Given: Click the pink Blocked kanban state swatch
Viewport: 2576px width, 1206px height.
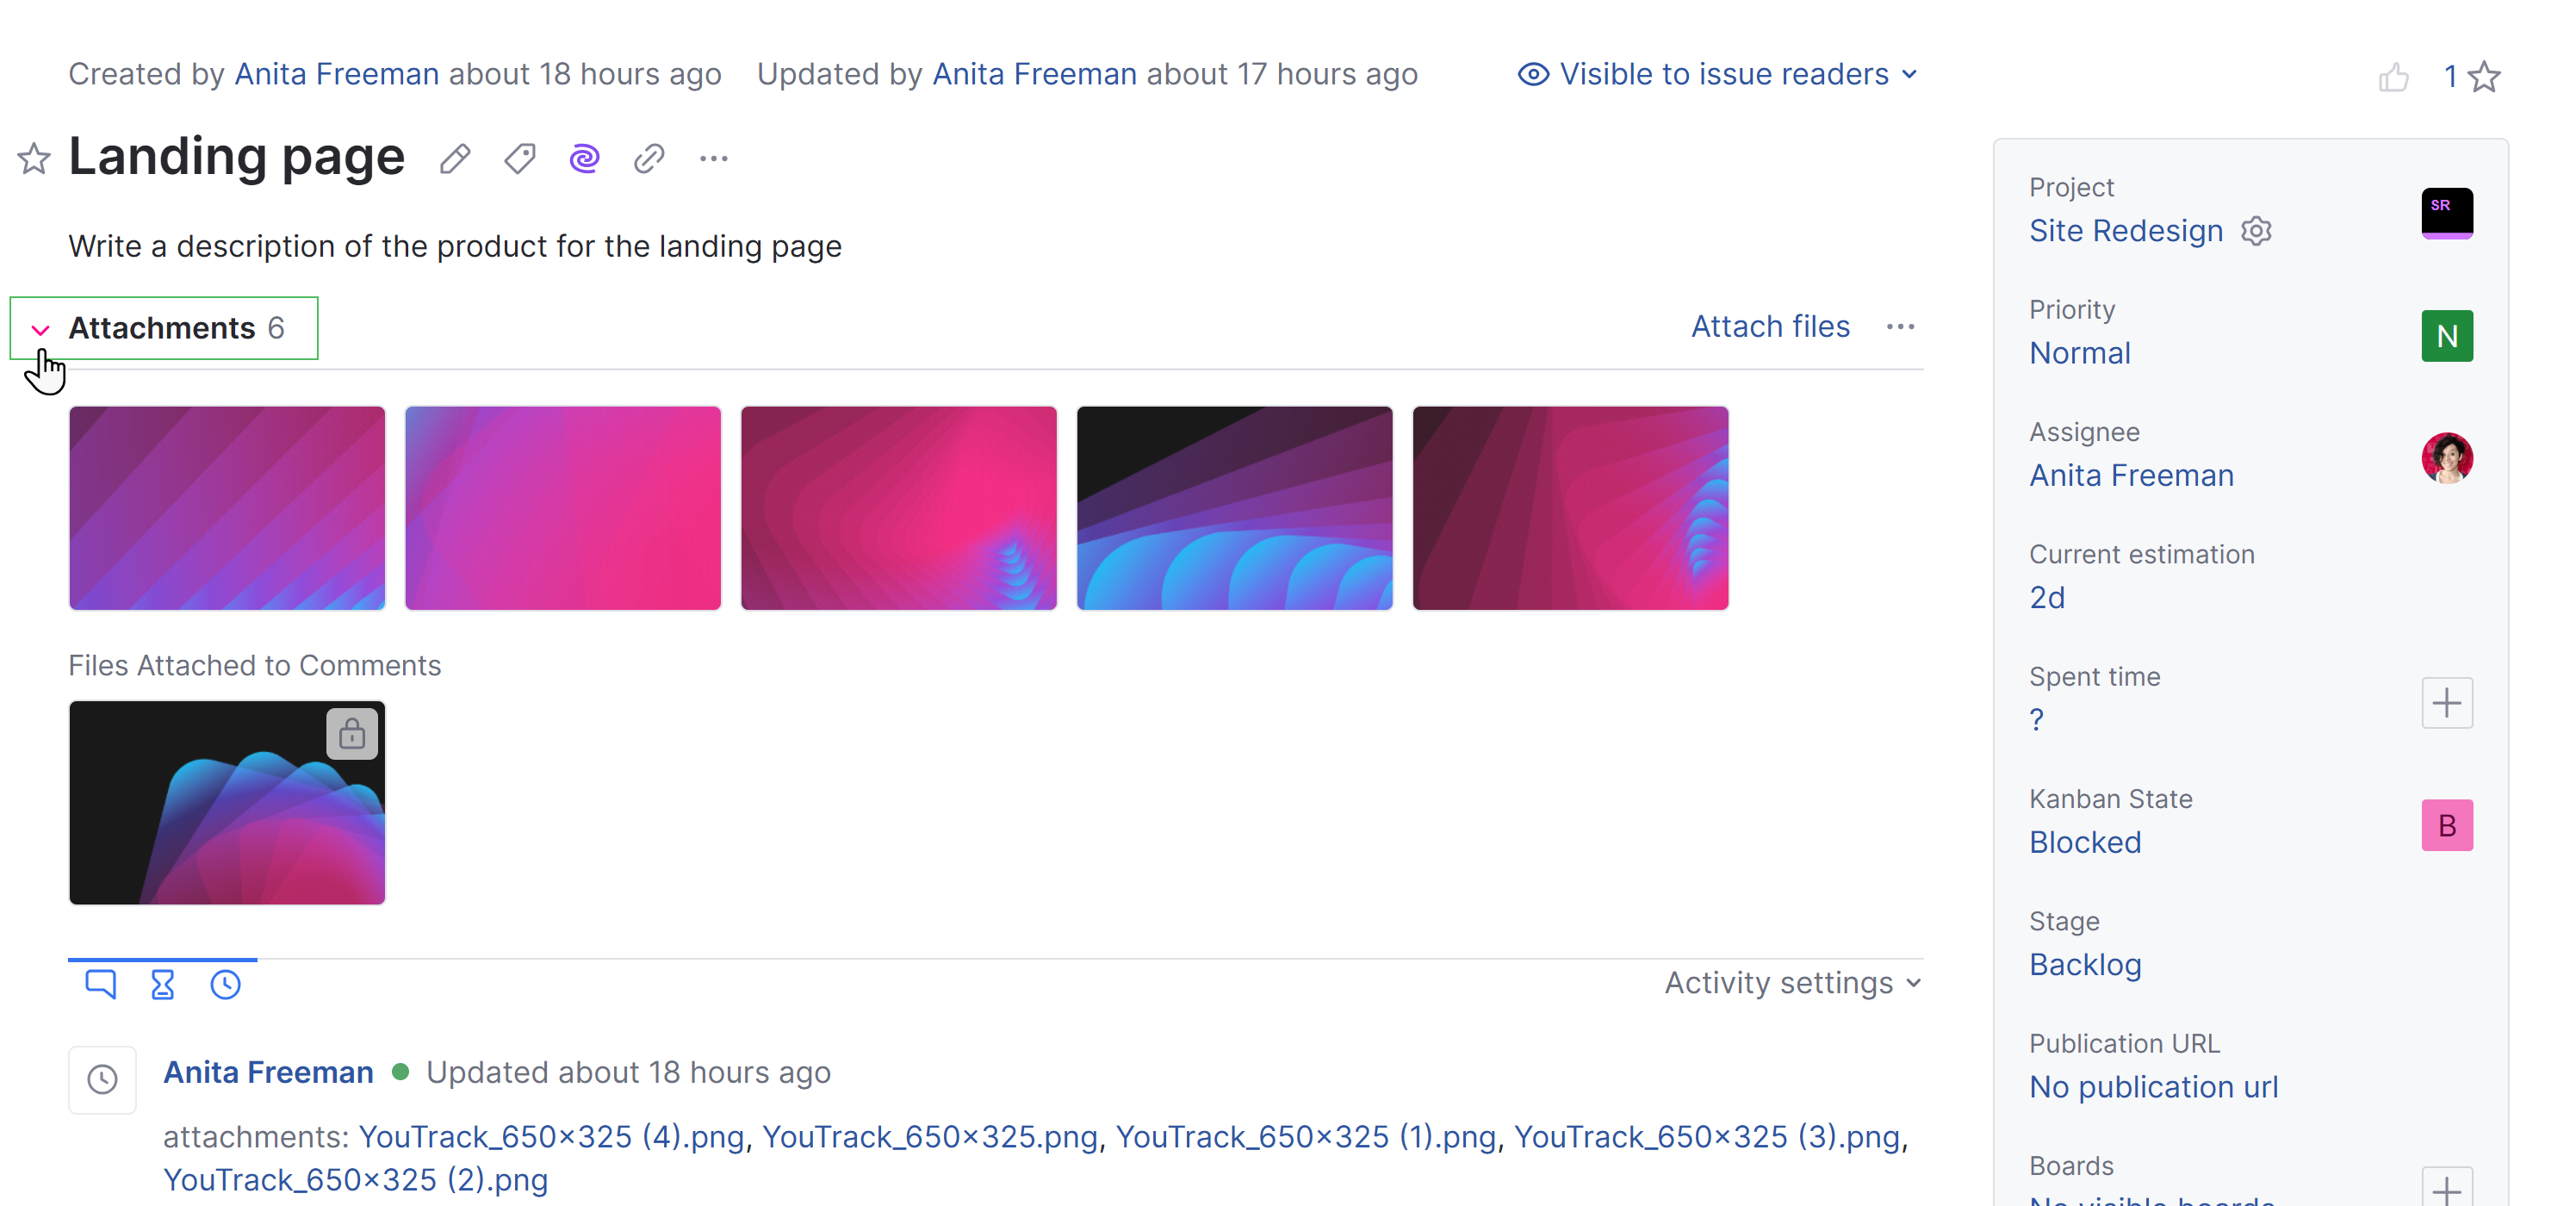Looking at the screenshot, I should pos(2446,825).
